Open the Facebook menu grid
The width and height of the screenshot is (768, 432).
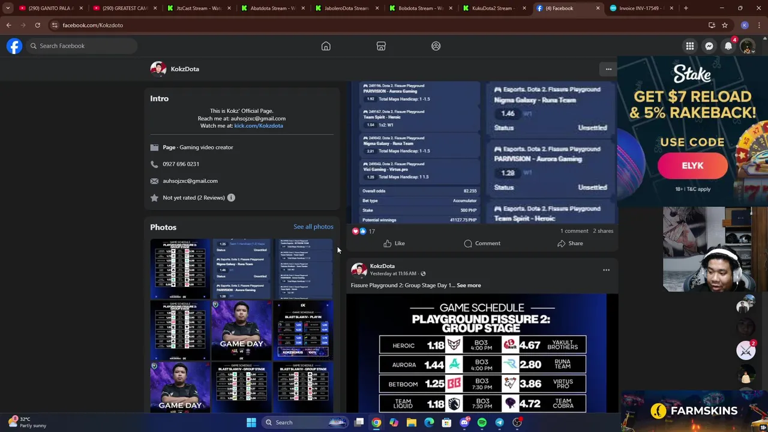[x=690, y=46]
